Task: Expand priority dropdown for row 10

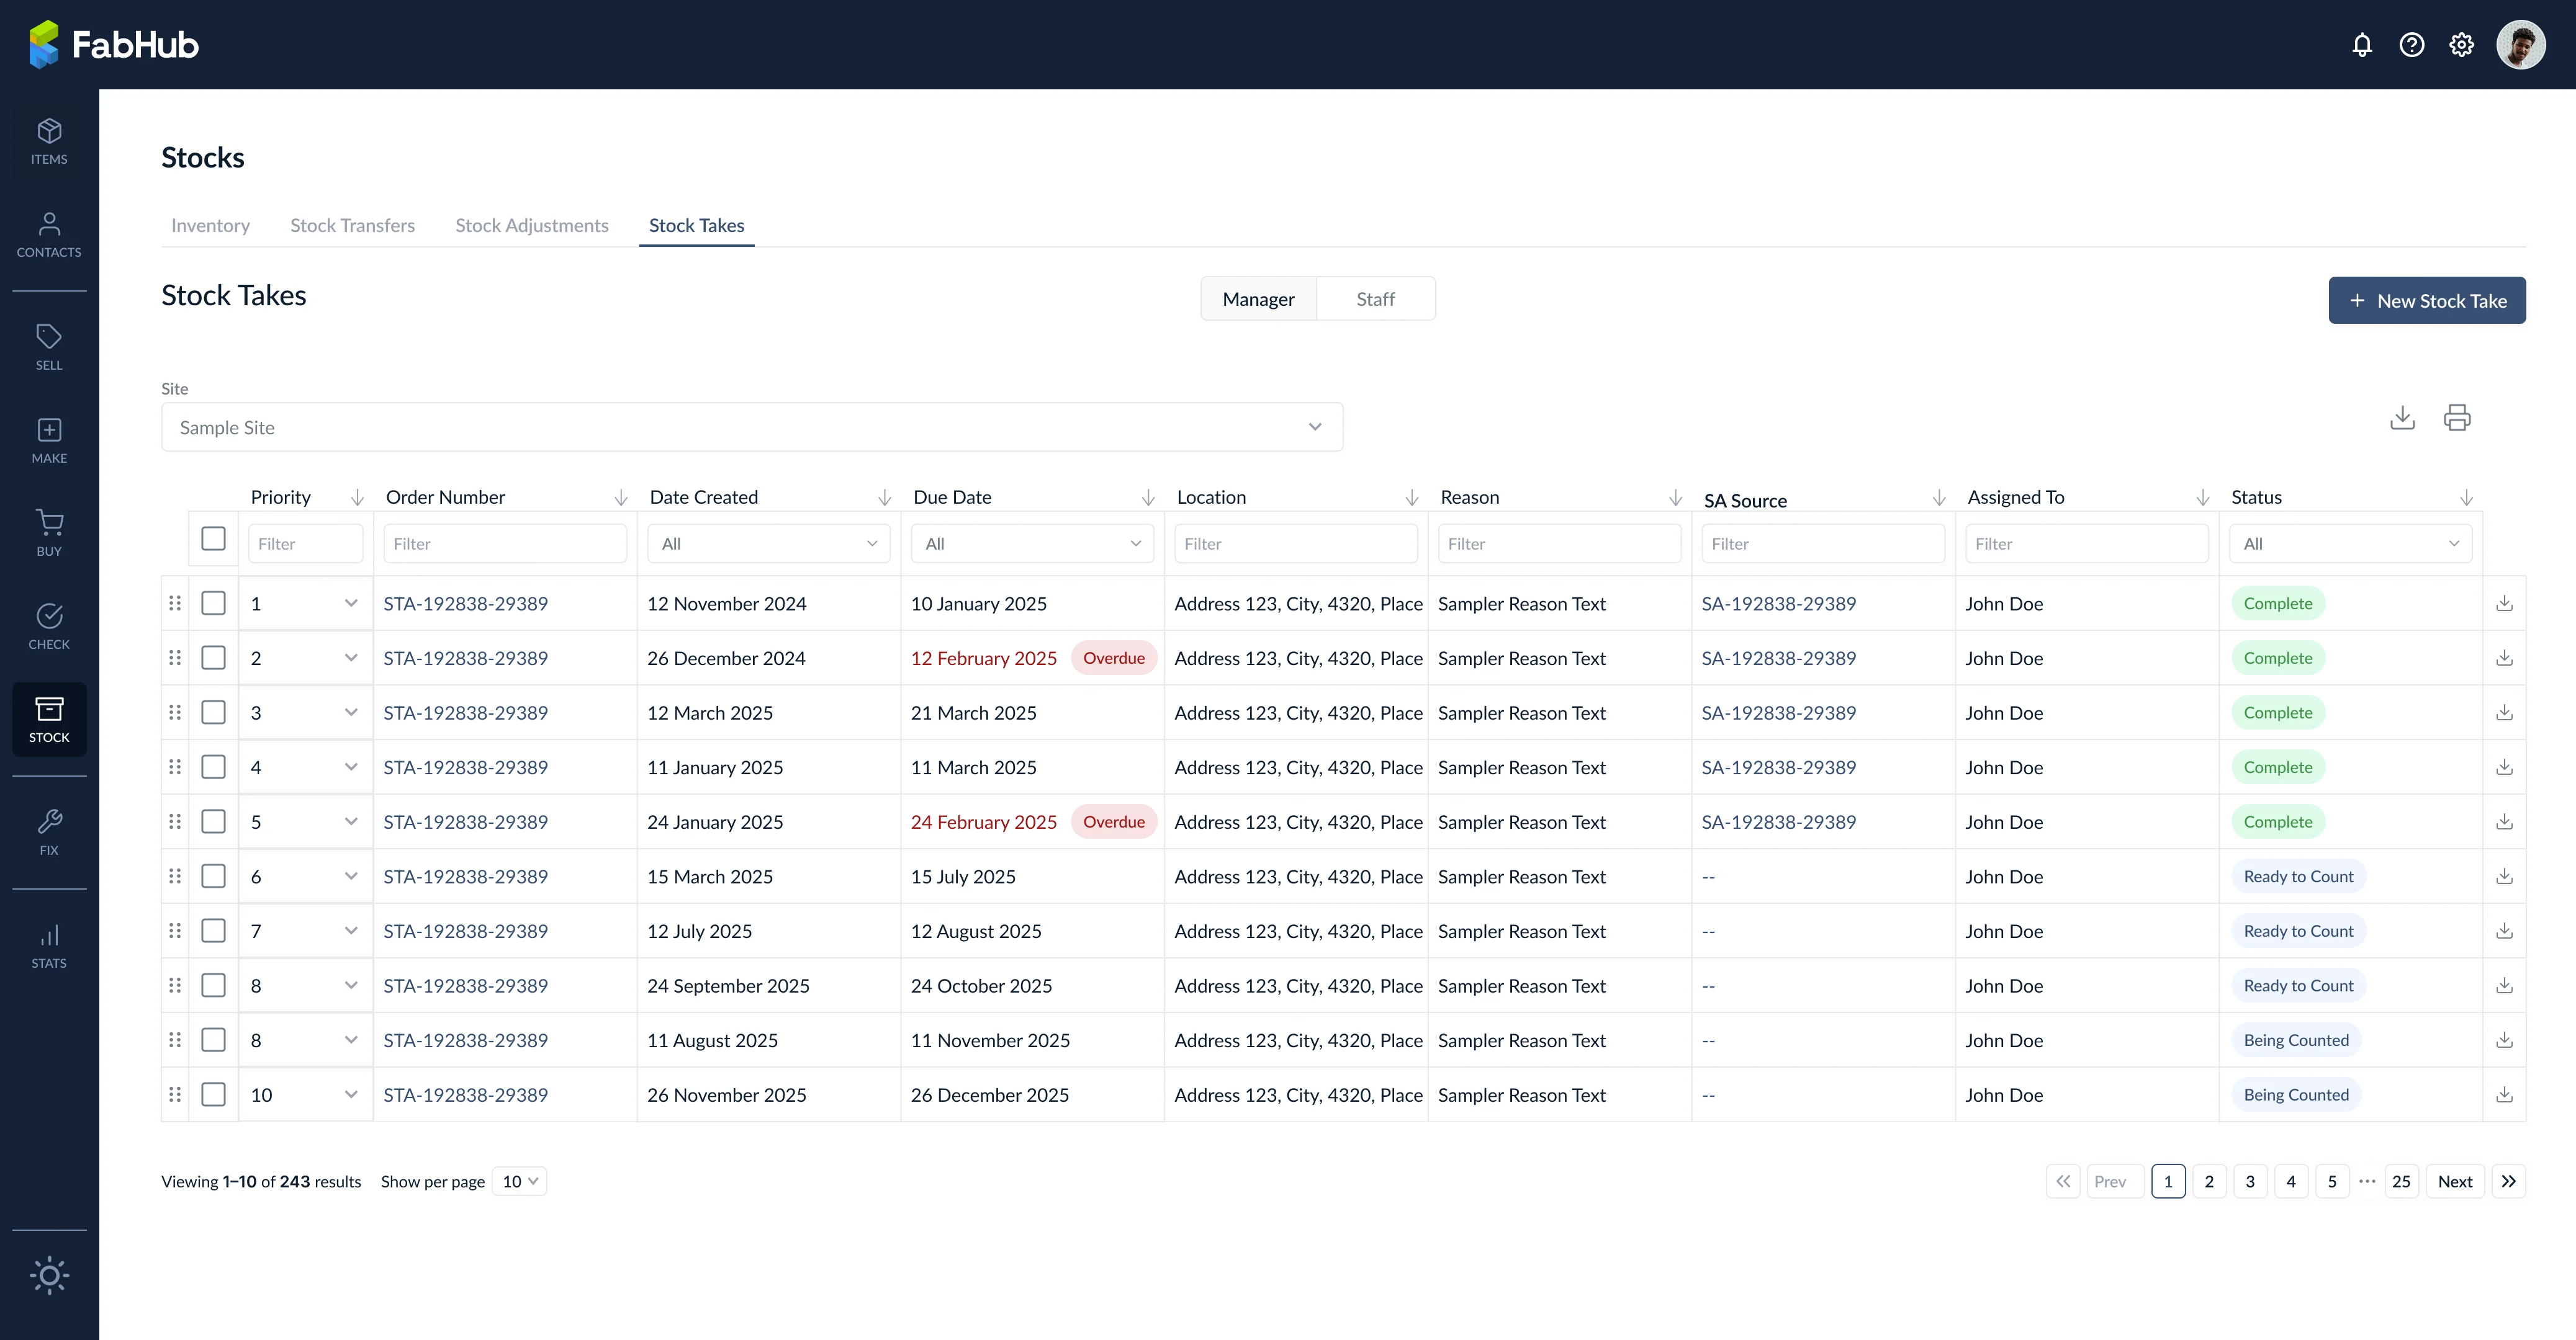Action: pos(351,1095)
